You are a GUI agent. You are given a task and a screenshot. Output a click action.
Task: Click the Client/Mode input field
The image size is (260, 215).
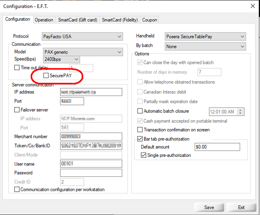point(91,155)
